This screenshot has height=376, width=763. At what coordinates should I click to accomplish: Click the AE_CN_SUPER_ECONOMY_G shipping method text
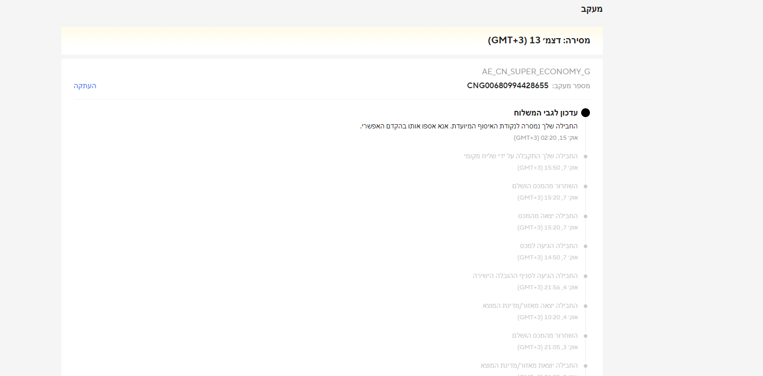[x=536, y=72]
